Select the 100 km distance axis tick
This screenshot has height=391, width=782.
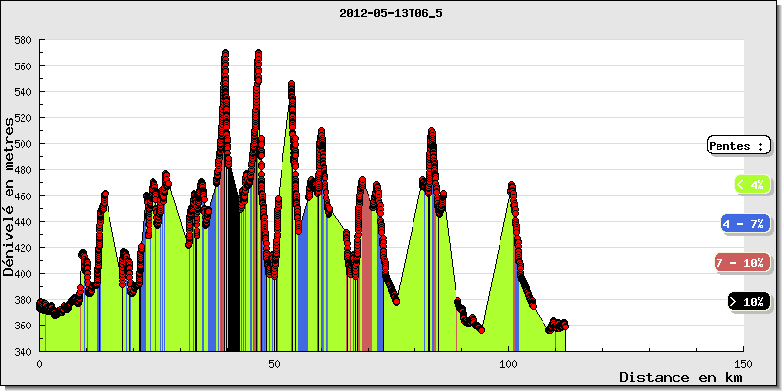(508, 362)
